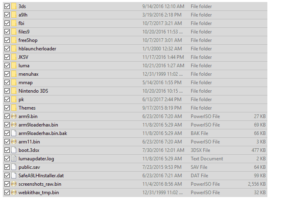Click the PowerISO icon for screenshots_raw.bin
Image resolution: width=296 pixels, height=224 pixels.
(x=14, y=184)
